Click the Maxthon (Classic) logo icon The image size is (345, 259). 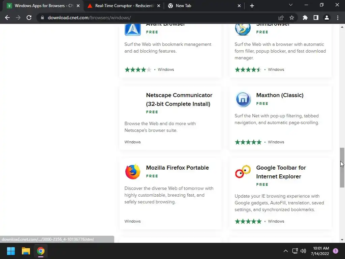243,99
